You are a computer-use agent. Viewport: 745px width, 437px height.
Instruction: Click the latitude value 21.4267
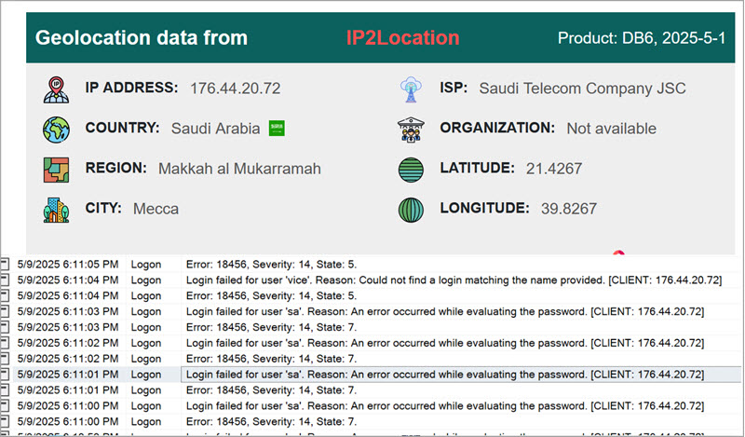[554, 169]
